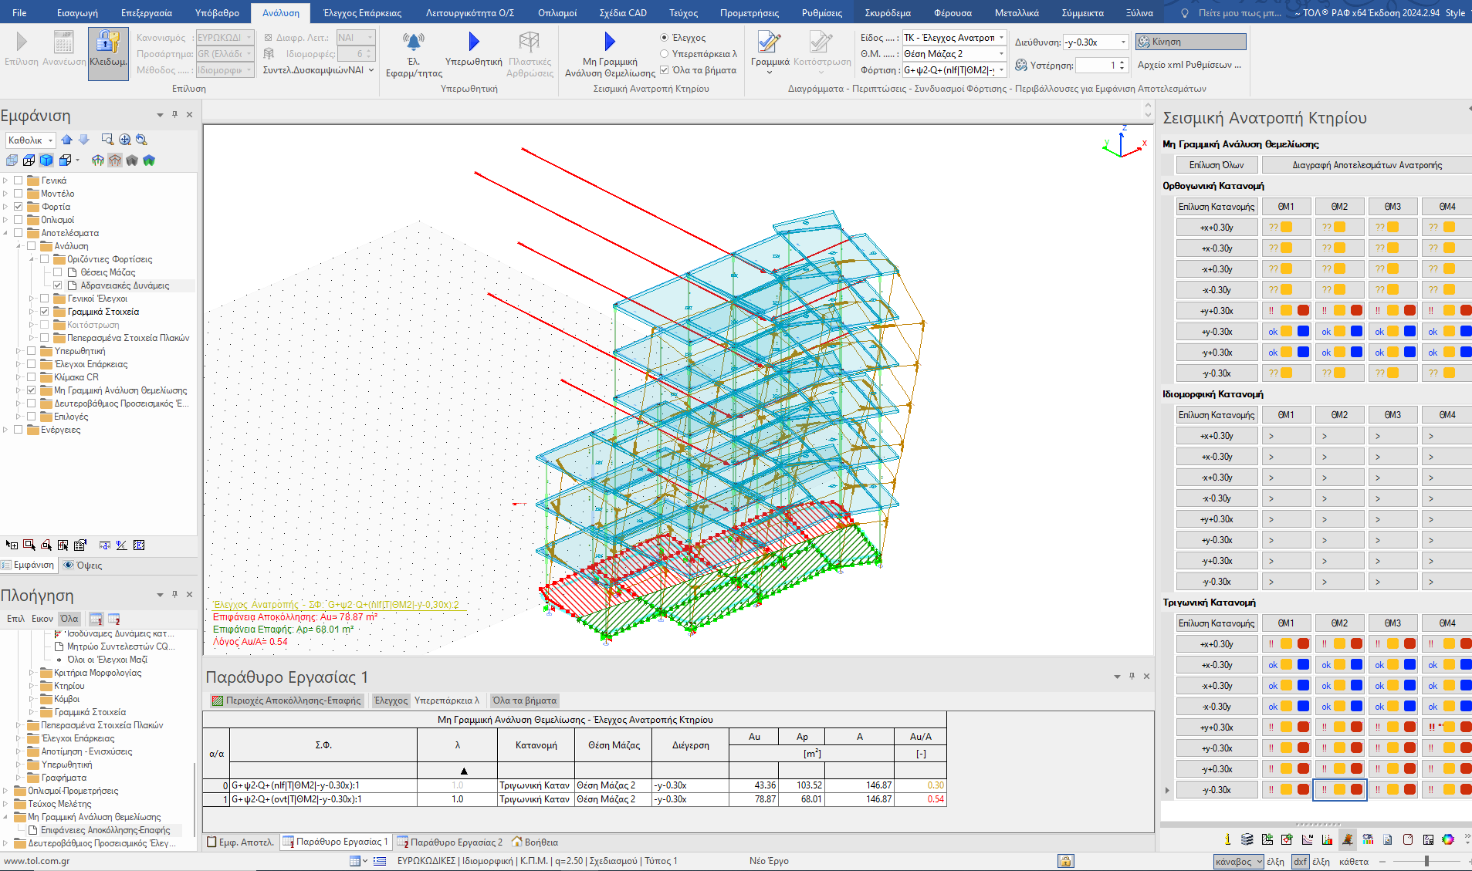This screenshot has width=1472, height=871.
Task: Uncheck the Όλα τα βήματα checkbox
Action: 664,70
